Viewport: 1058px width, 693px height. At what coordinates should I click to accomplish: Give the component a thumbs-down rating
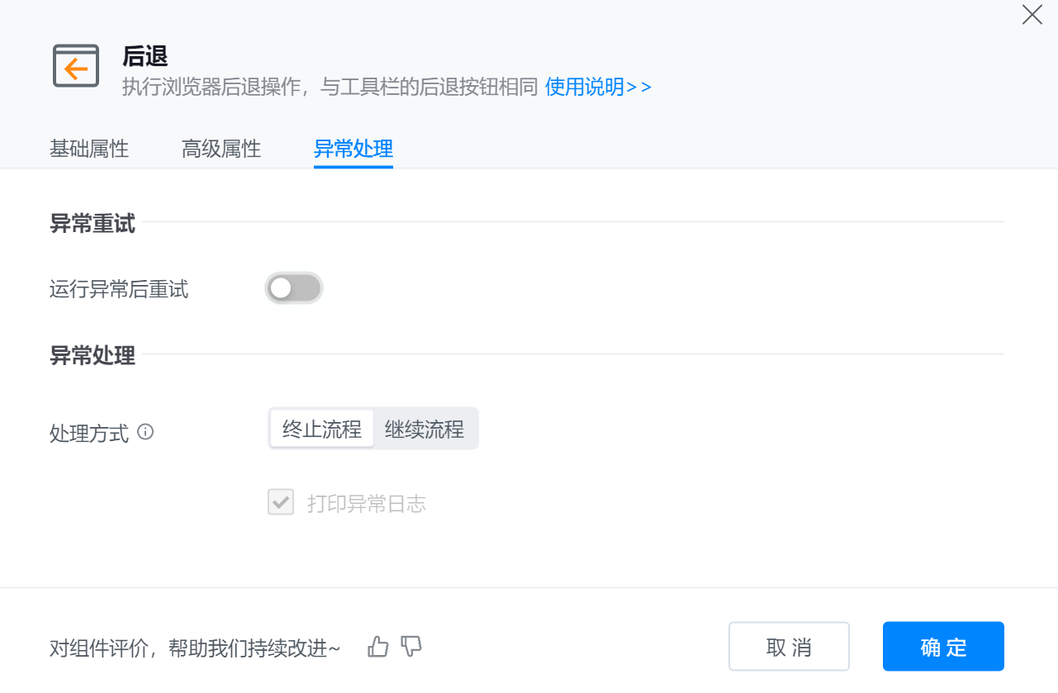click(x=410, y=647)
